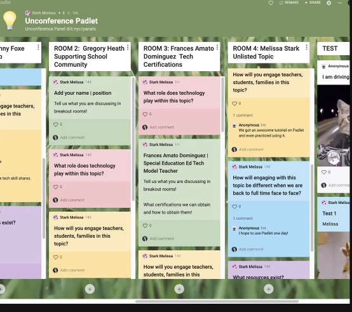The width and height of the screenshot is (352, 312).
Task: Like the 'Add your name | position' post
Action: point(55,125)
